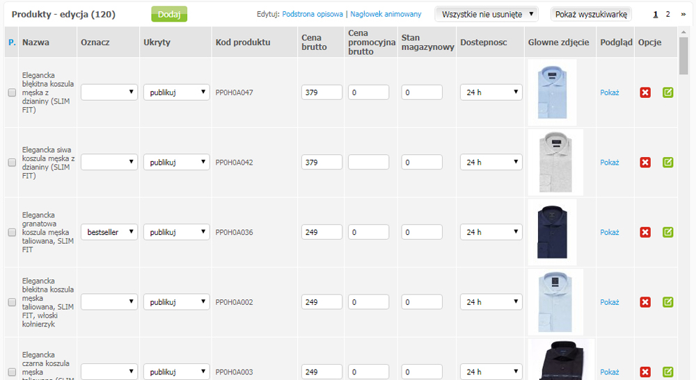Click the vertical scrollbar thumb
This screenshot has height=380, width=696.
coord(683,56)
